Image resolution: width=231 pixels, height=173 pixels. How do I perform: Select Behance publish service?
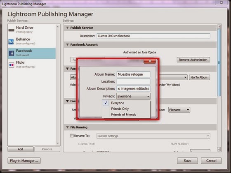(32, 42)
